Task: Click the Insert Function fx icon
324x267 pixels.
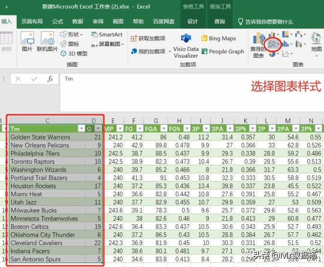Action: point(50,79)
